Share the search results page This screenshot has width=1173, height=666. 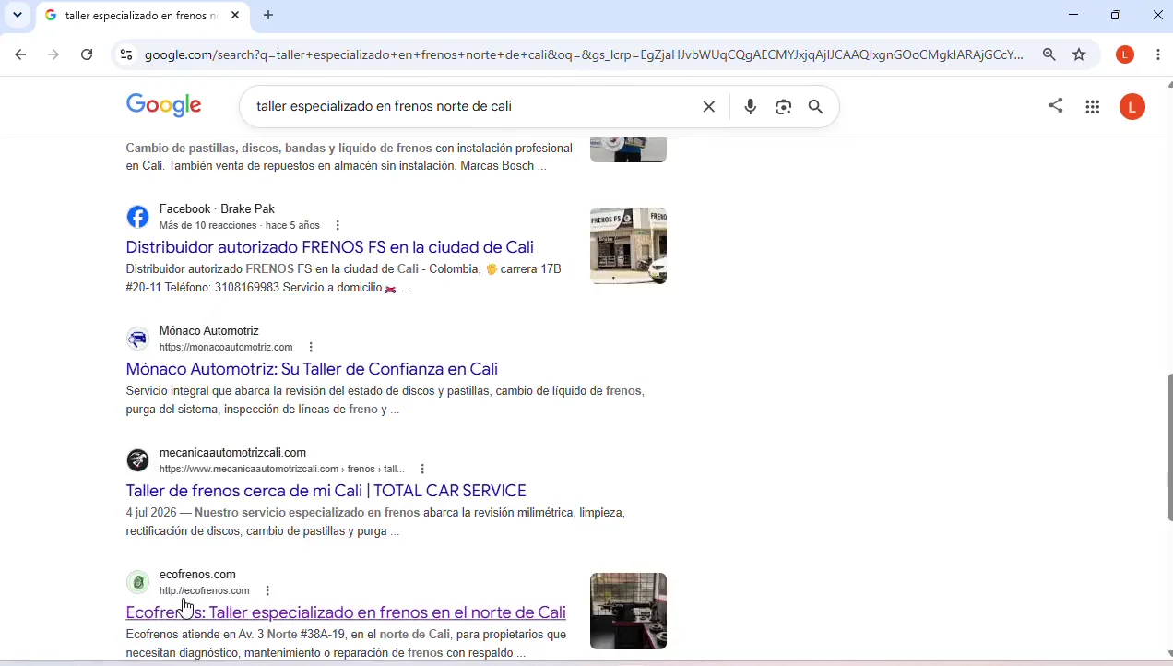1056,106
